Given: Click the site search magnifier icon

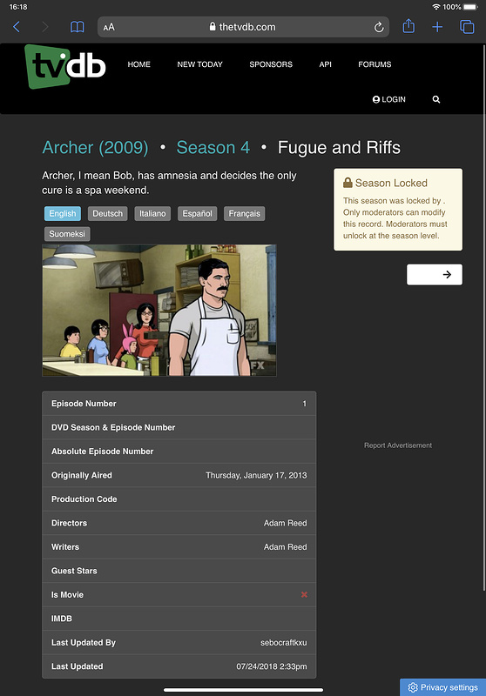Looking at the screenshot, I should click(436, 99).
